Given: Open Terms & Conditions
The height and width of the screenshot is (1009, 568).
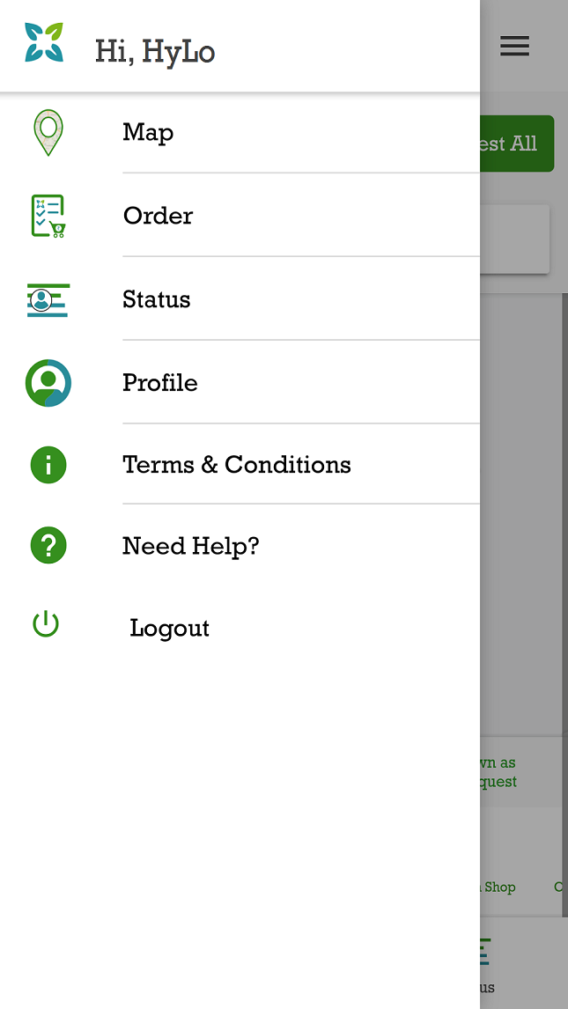Looking at the screenshot, I should click(236, 465).
